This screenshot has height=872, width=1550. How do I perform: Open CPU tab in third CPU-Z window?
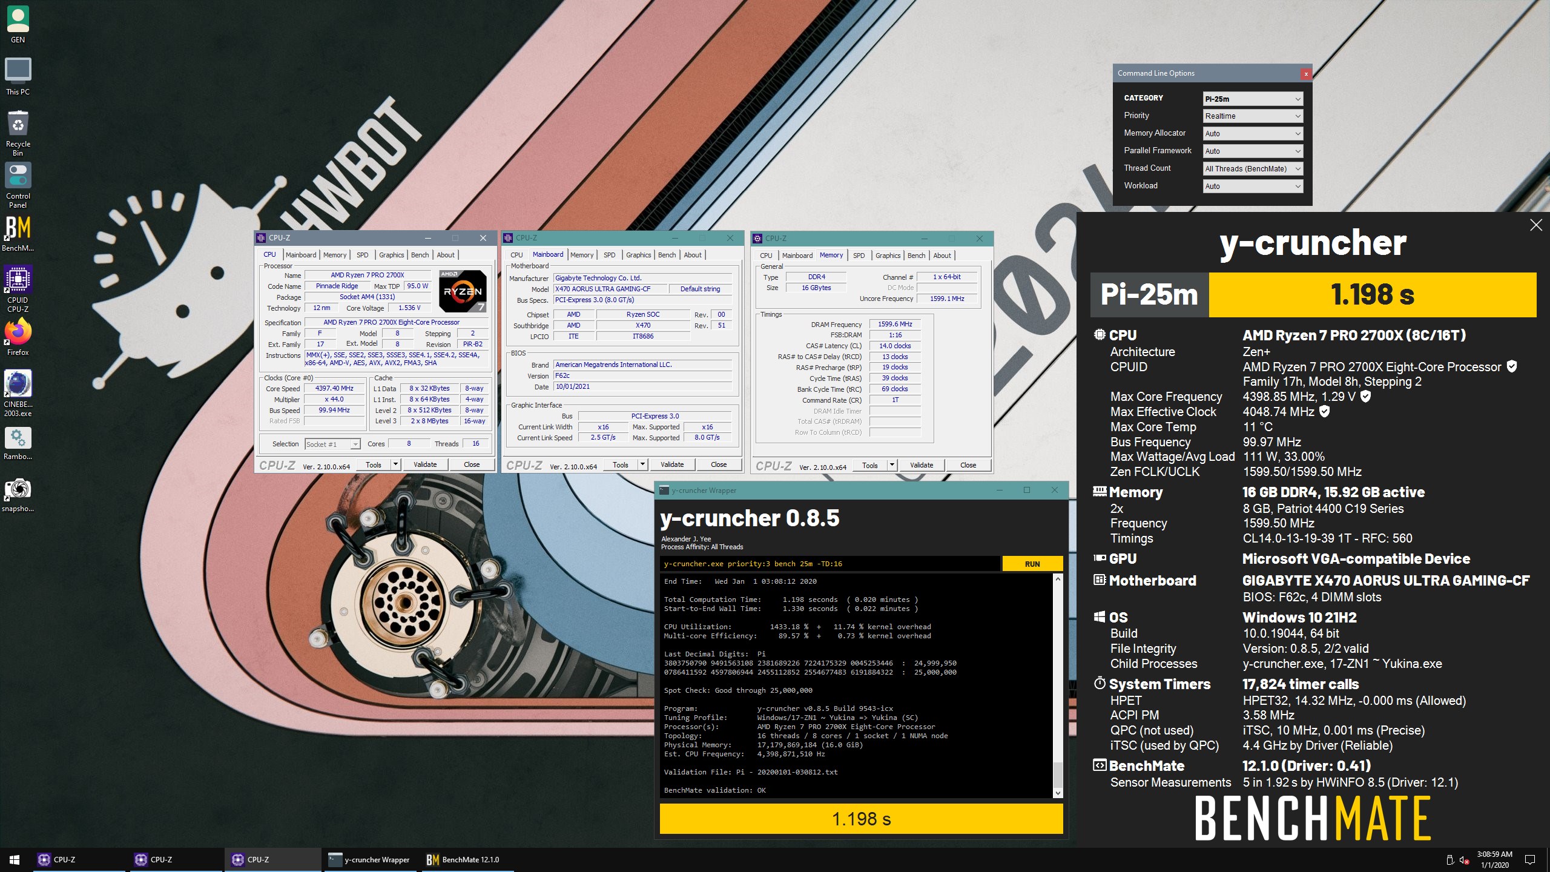coord(766,256)
